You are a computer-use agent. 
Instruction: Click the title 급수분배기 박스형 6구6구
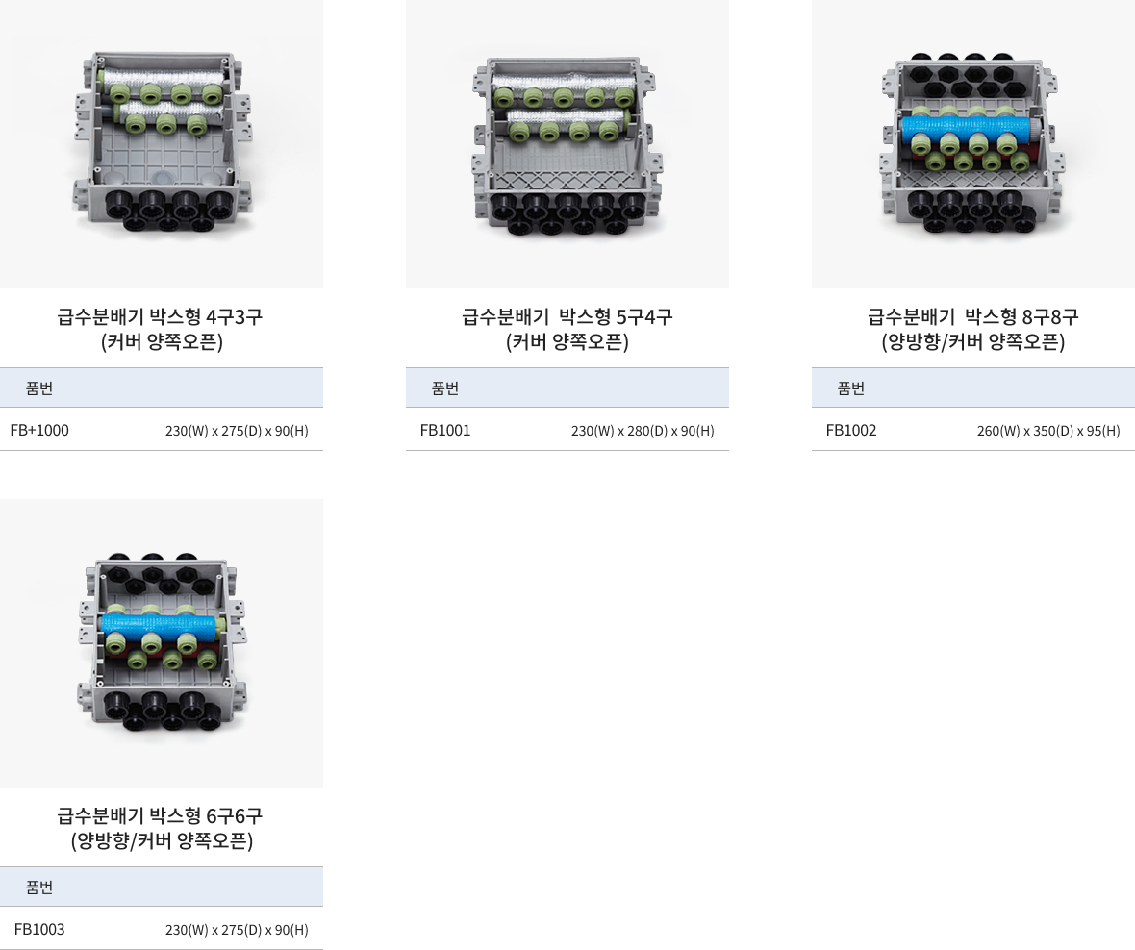[160, 816]
